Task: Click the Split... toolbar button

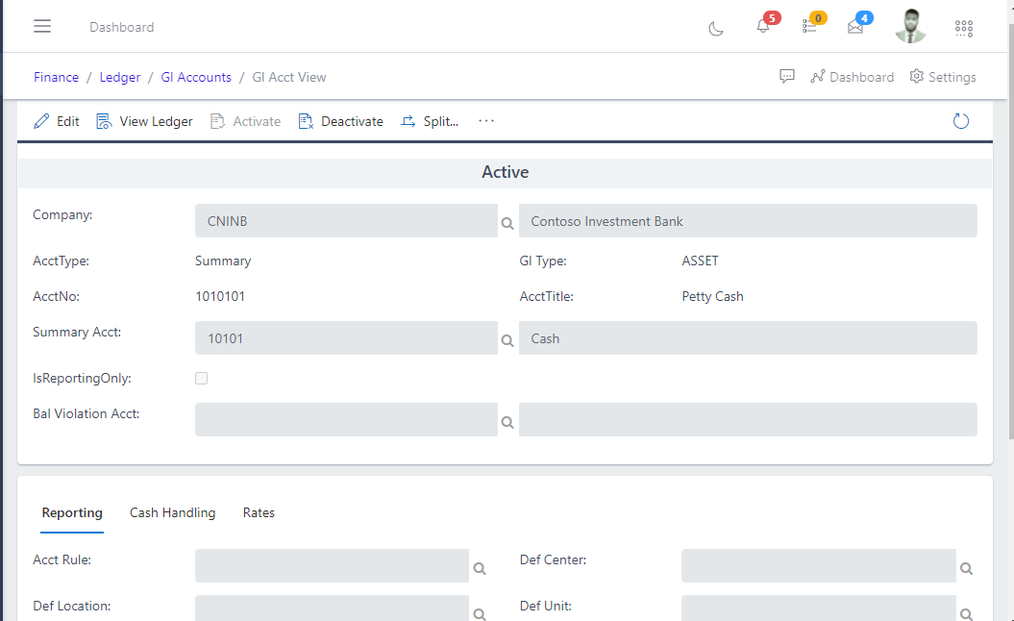Action: [430, 122]
